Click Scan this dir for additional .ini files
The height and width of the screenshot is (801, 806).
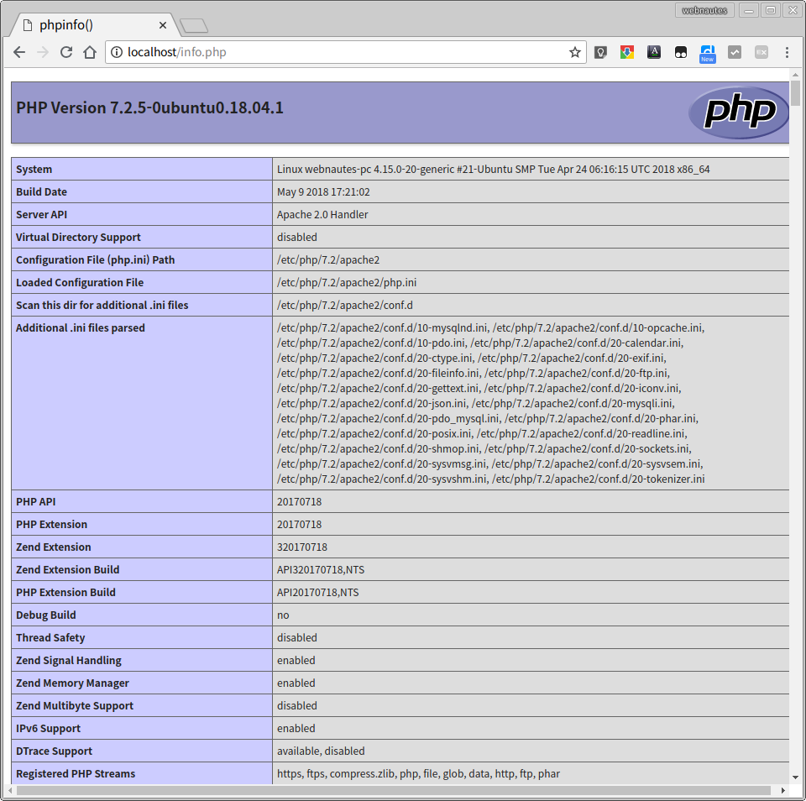[102, 305]
